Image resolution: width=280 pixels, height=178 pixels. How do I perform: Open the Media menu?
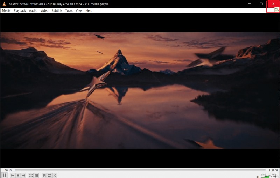[x=6, y=10]
